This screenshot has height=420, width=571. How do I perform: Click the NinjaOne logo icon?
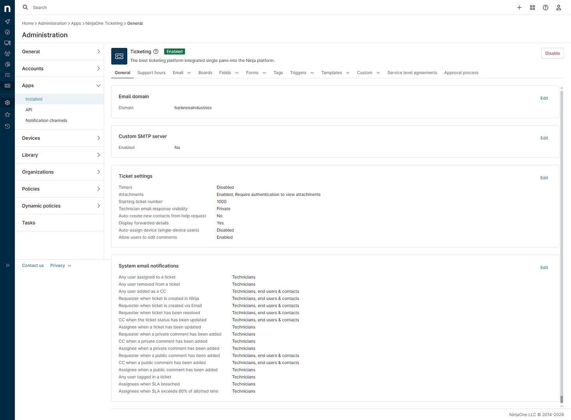point(7,8)
